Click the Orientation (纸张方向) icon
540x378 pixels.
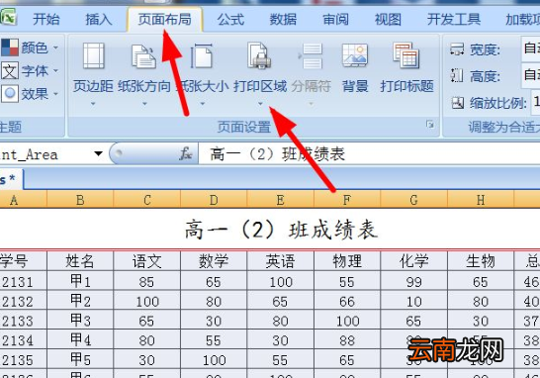pos(143,56)
